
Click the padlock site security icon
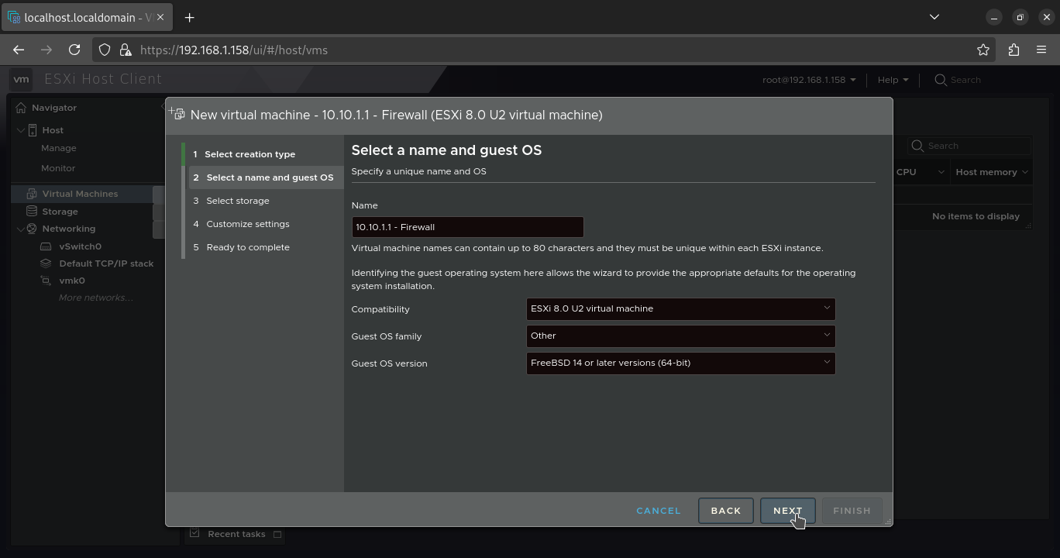point(126,50)
